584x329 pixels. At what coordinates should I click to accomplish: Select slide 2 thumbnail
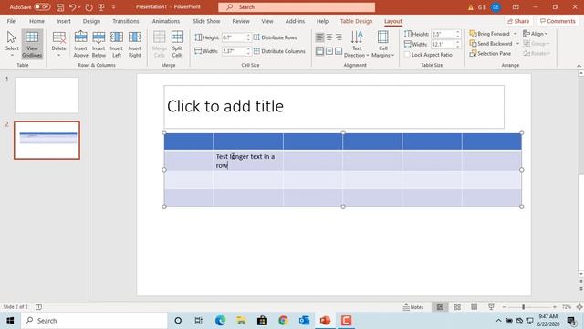pos(47,140)
